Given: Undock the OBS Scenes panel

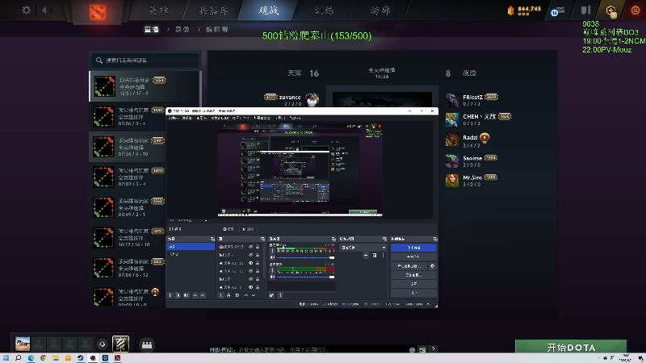Looking at the screenshot, I should pos(212,239).
